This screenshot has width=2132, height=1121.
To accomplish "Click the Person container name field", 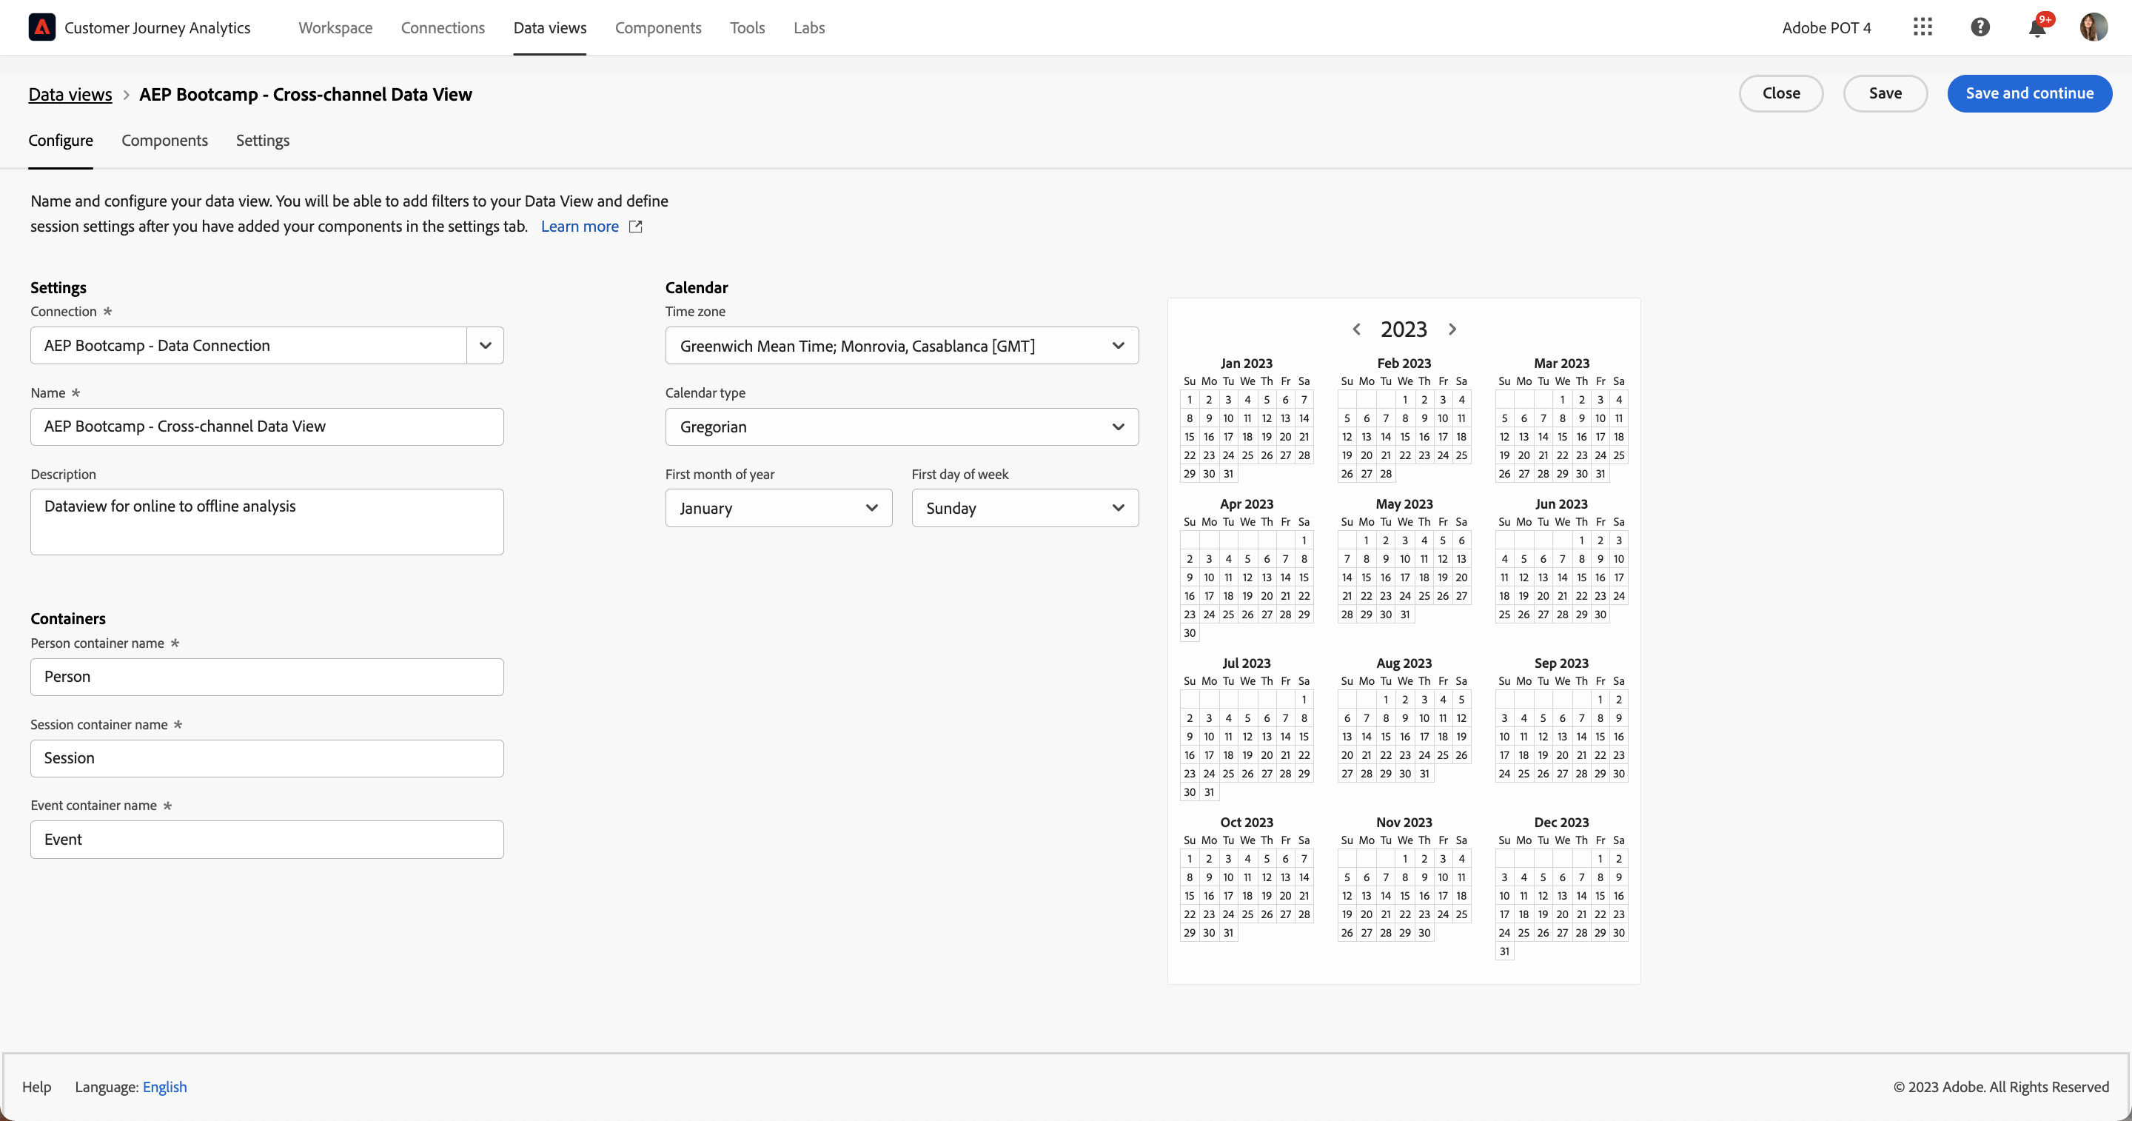I will click(x=266, y=677).
